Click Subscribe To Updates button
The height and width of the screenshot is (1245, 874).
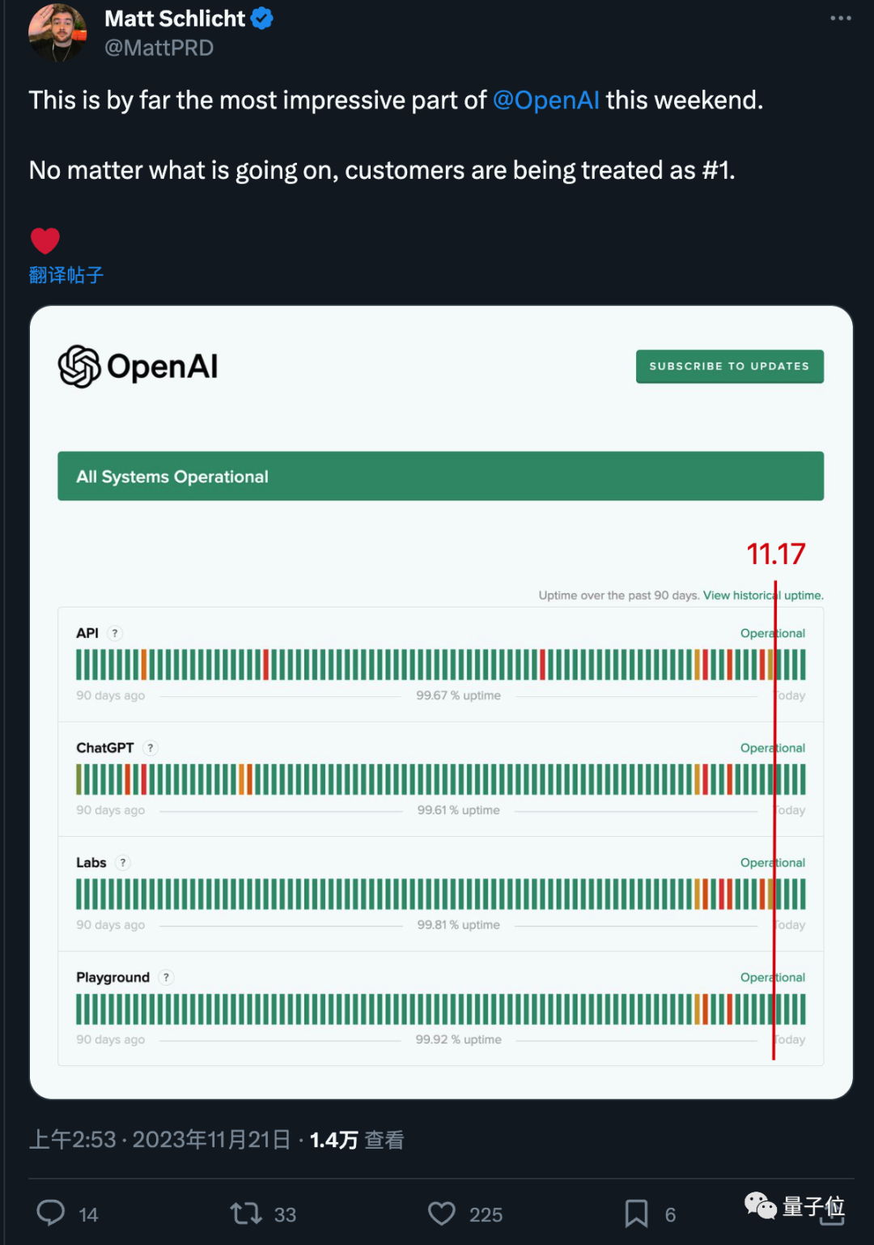(729, 366)
